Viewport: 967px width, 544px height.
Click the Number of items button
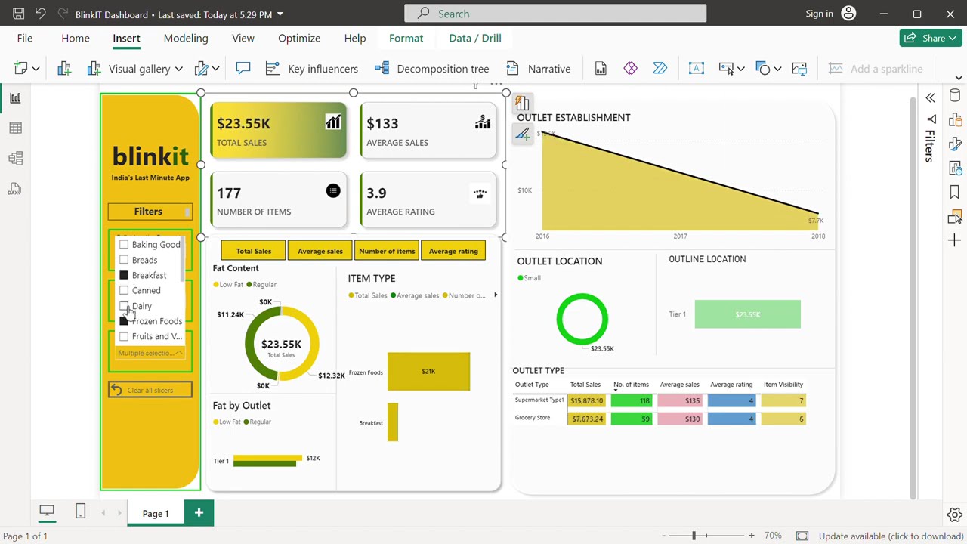coord(387,251)
